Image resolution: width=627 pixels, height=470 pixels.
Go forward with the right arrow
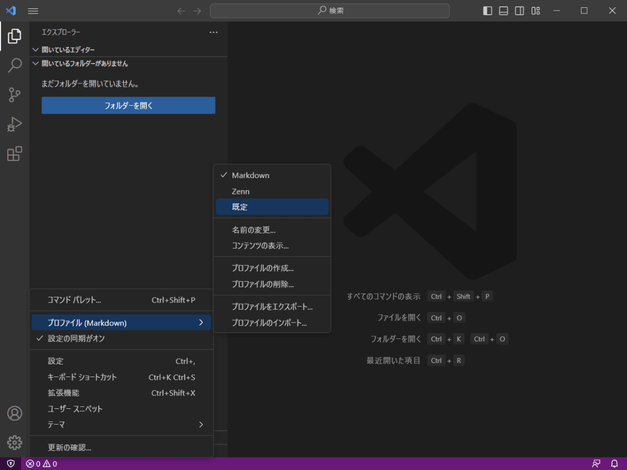(x=197, y=11)
